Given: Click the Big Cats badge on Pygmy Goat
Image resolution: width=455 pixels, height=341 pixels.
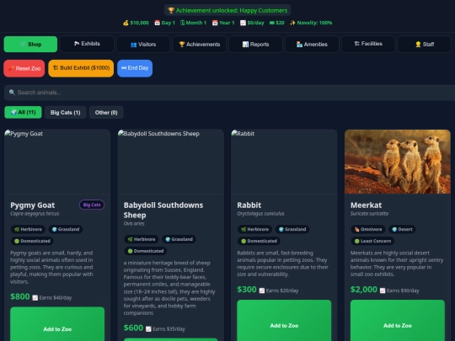Looking at the screenshot, I should click(x=92, y=205).
